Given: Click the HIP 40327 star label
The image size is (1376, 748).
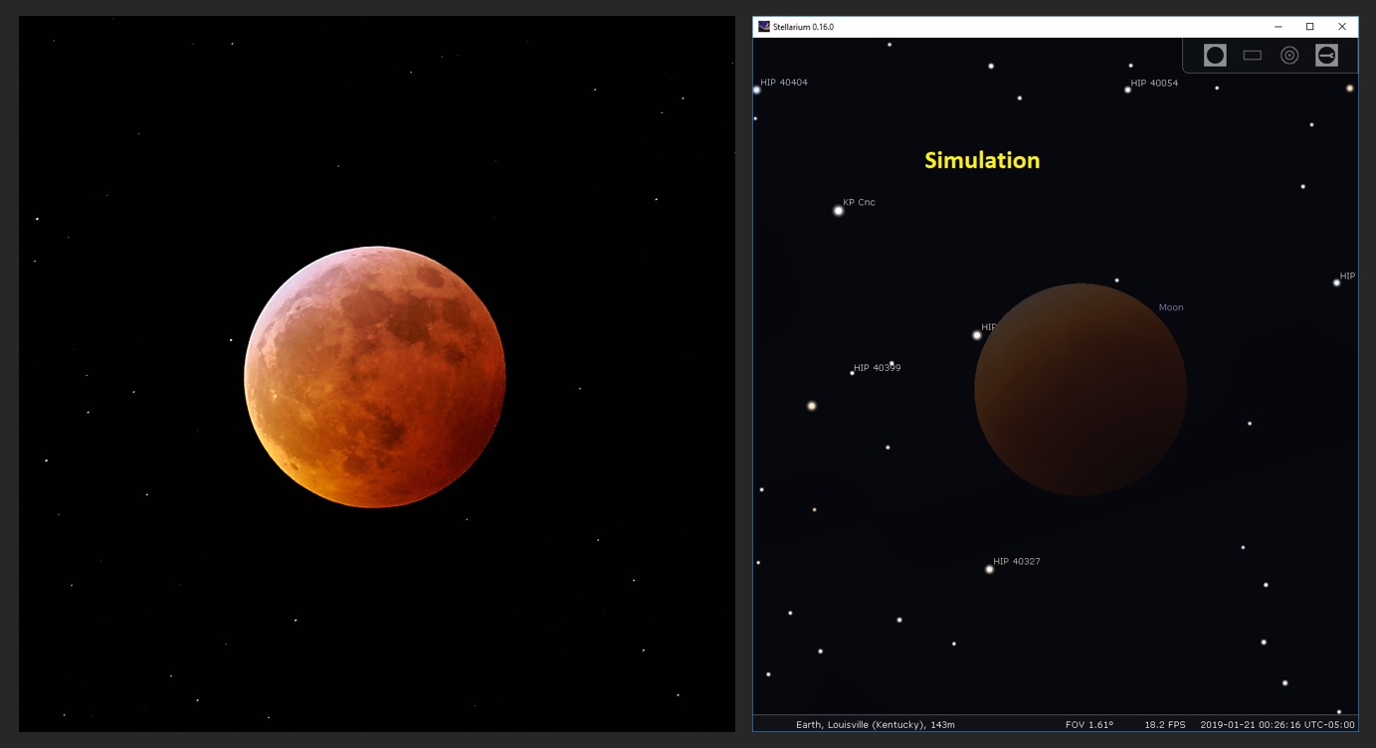Looking at the screenshot, I should (1017, 562).
